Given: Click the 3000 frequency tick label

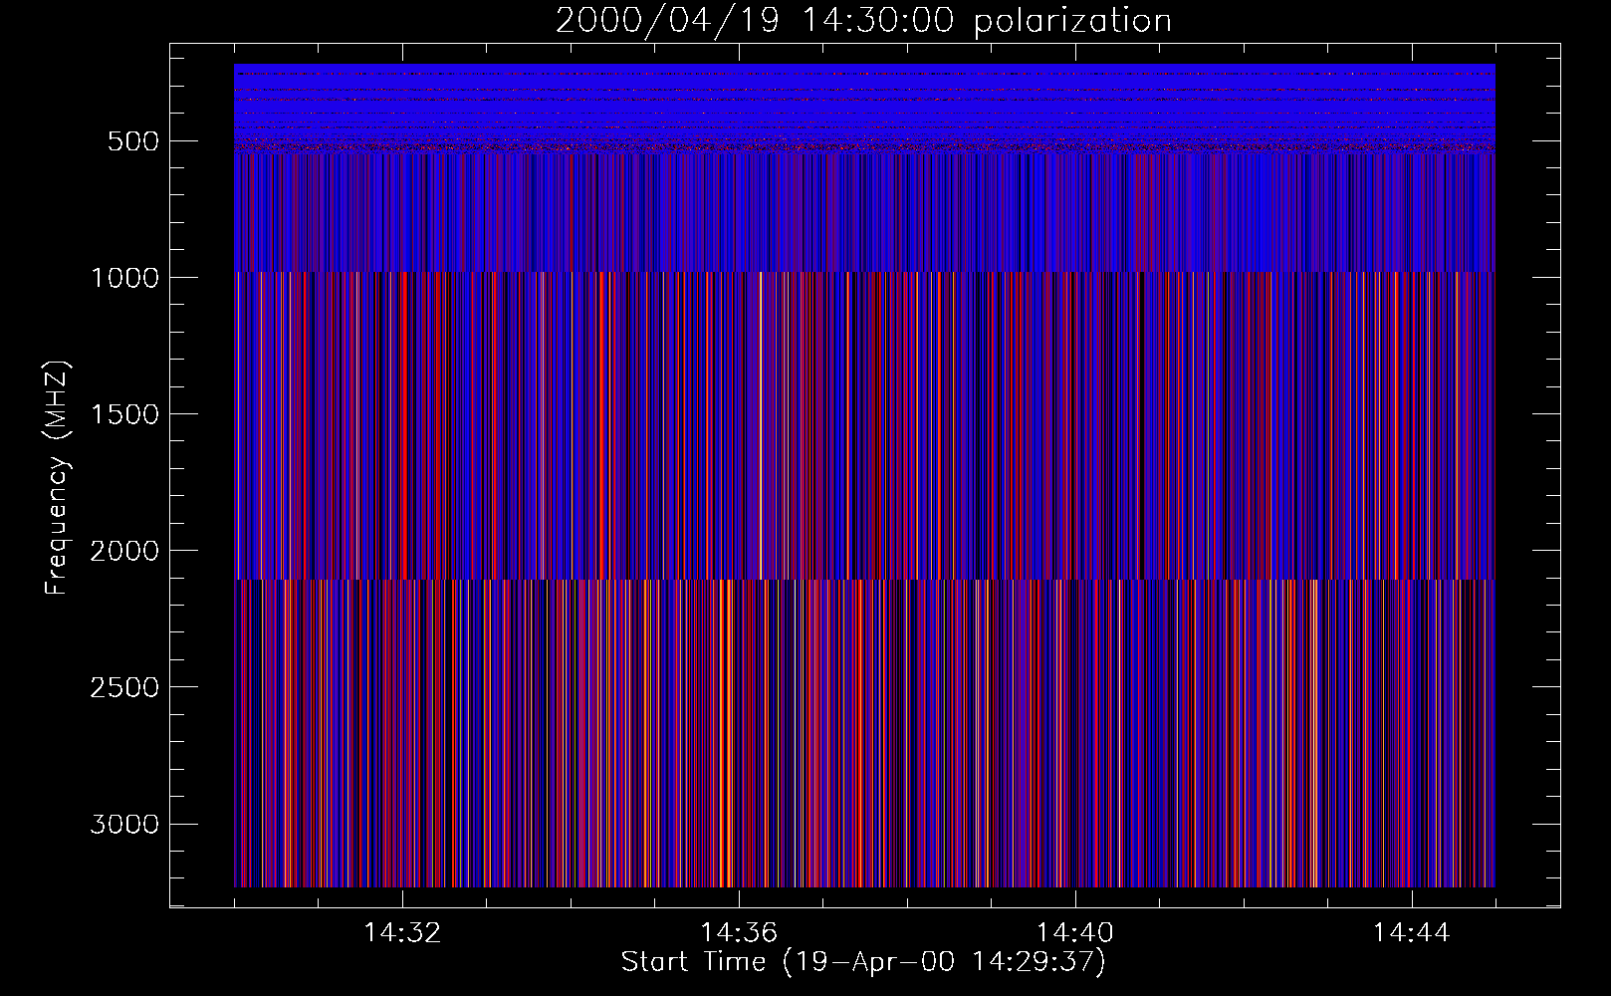Looking at the screenshot, I should pyautogui.click(x=124, y=825).
